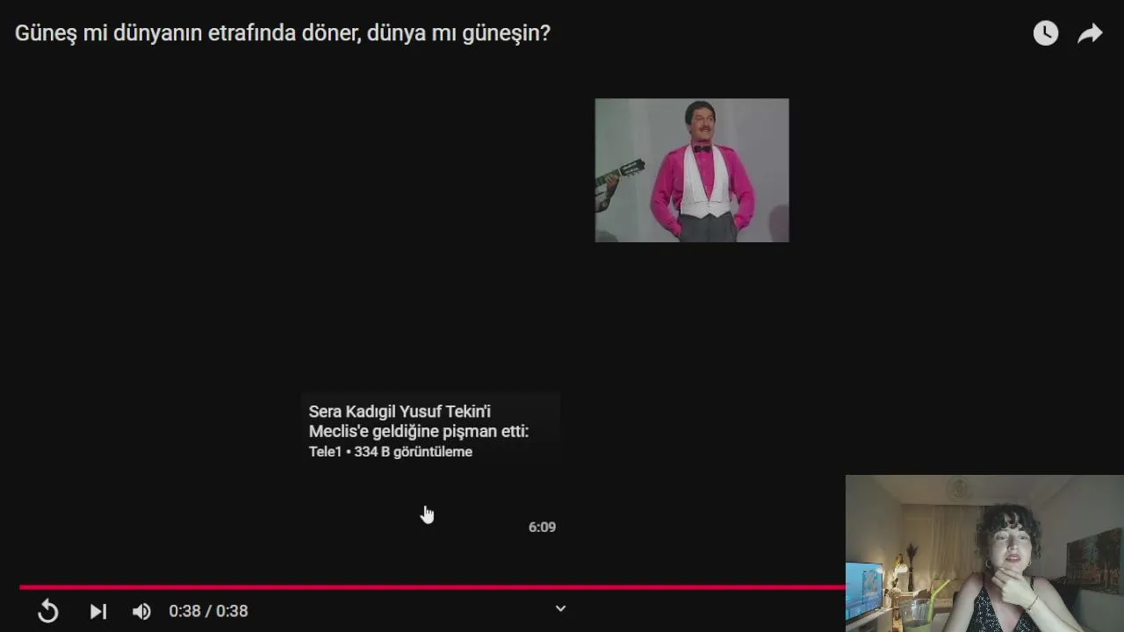Replay the video with the replay button

pyautogui.click(x=48, y=611)
